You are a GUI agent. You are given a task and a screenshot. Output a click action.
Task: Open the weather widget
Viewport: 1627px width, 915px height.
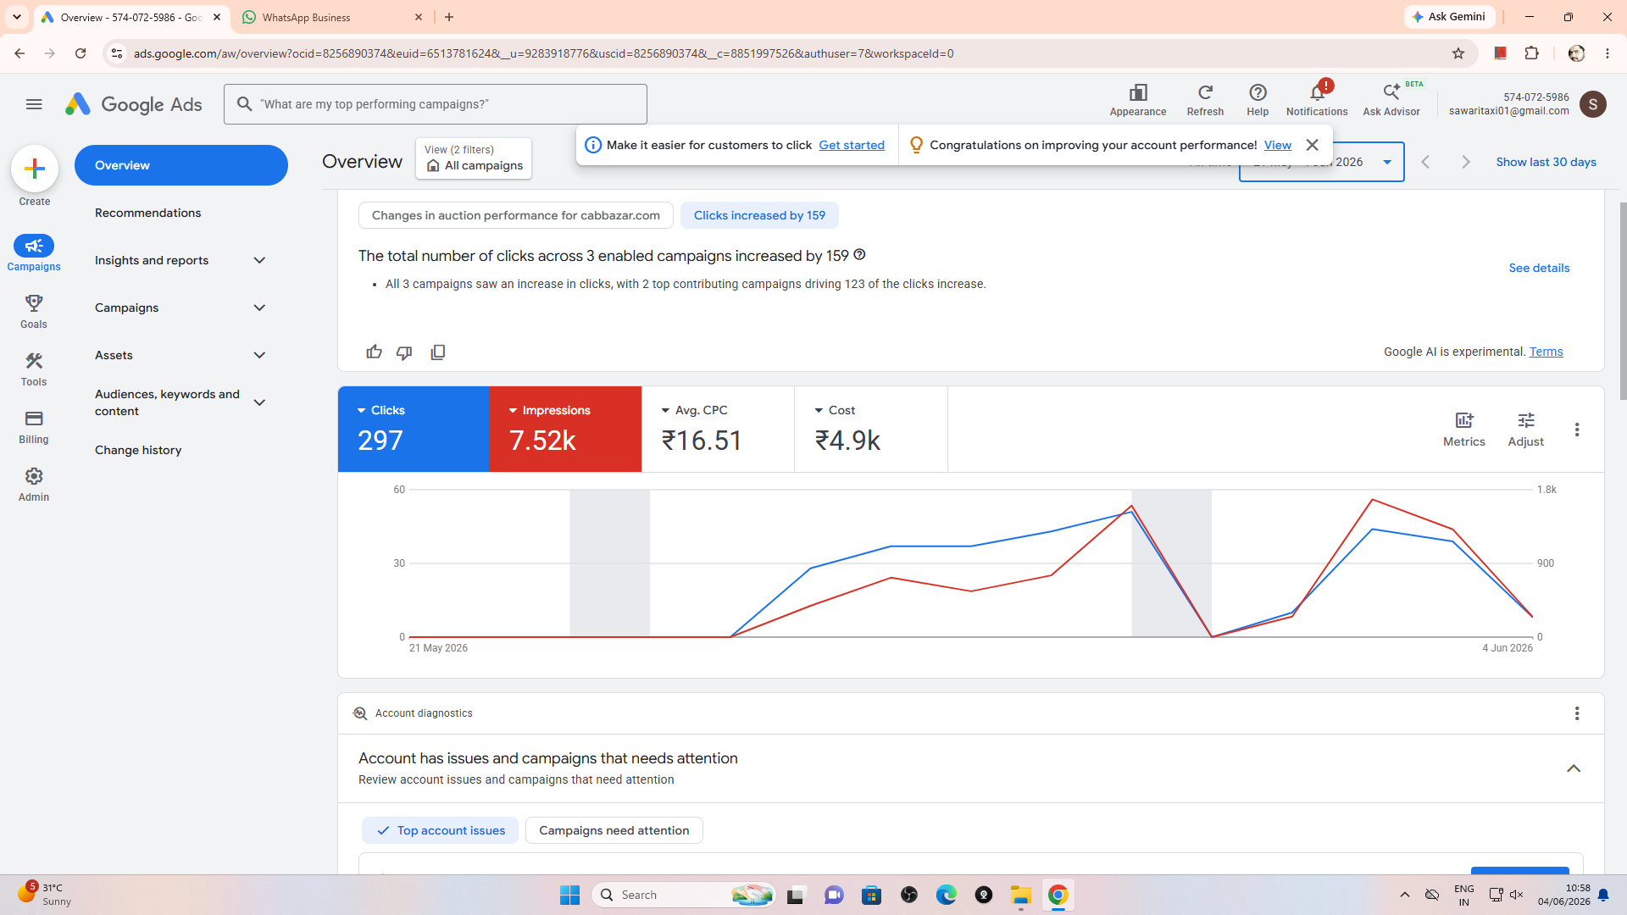[x=44, y=894]
